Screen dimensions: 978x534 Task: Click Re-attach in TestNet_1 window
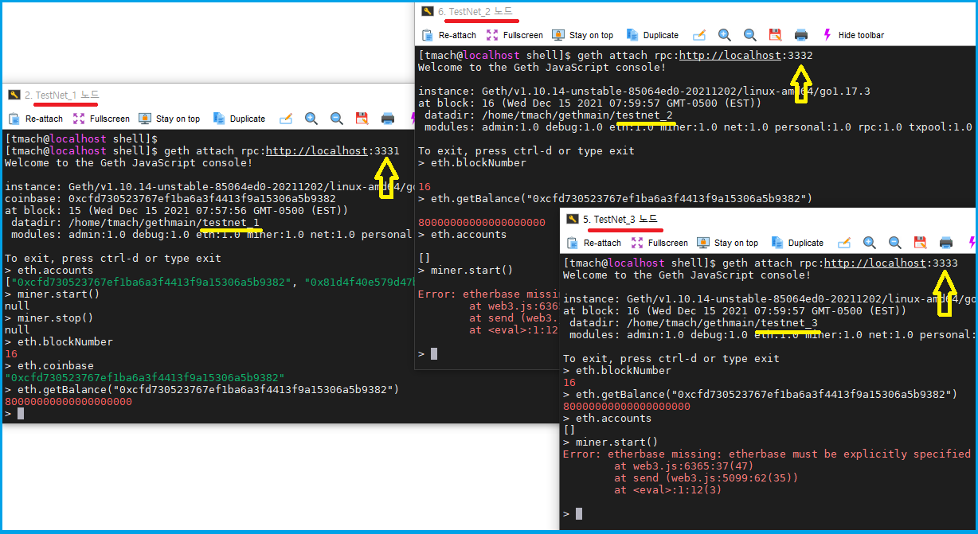(36, 119)
